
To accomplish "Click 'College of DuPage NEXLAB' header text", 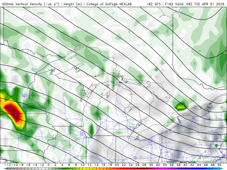I will click(109, 4).
